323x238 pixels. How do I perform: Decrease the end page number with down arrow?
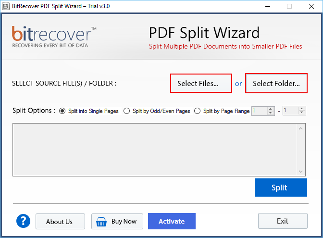(302, 113)
